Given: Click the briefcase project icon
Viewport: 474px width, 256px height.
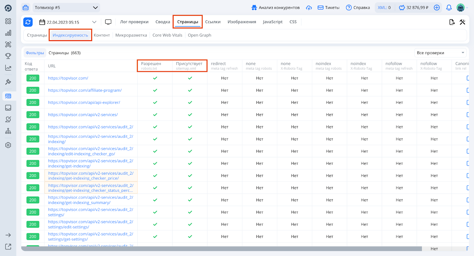Looking at the screenshot, I should pos(26,8).
